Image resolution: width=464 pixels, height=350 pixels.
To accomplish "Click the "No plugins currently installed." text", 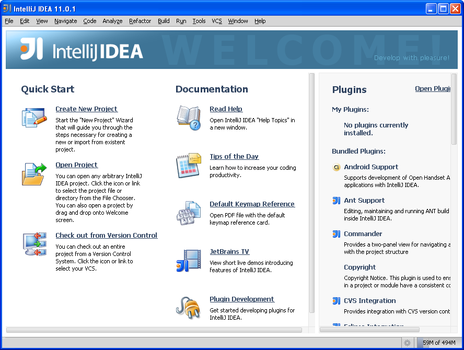I will pos(376,129).
